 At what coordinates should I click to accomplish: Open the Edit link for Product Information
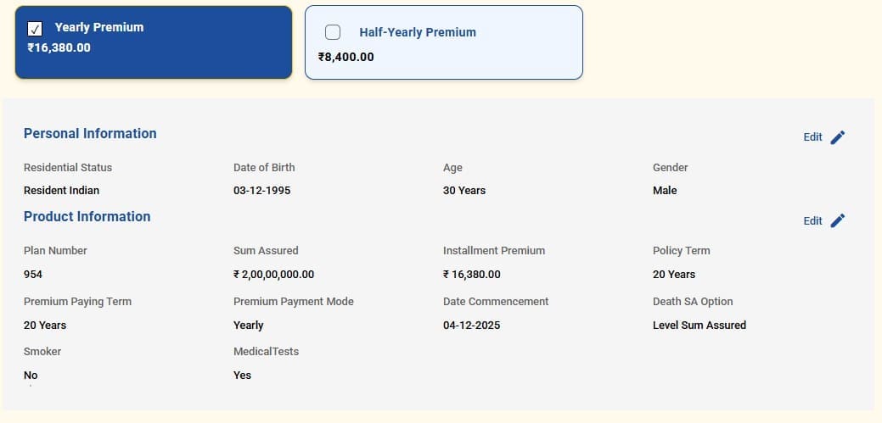coord(812,220)
